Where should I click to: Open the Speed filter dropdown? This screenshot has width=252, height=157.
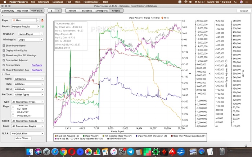(27, 121)
